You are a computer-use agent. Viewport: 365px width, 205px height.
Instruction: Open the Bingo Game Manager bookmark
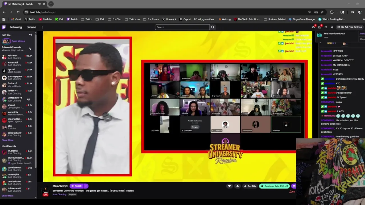coord(302,19)
